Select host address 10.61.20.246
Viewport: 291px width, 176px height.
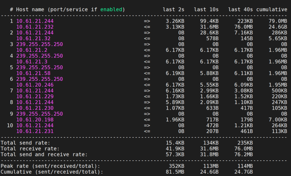(35, 85)
